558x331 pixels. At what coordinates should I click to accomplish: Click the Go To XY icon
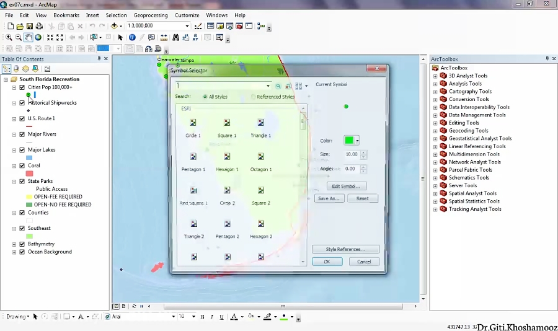tap(195, 37)
